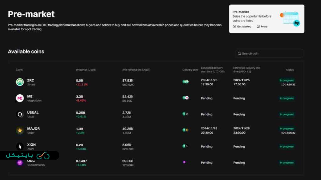Click the USUAL coin logo
This screenshot has width=321, height=180.
point(20,114)
